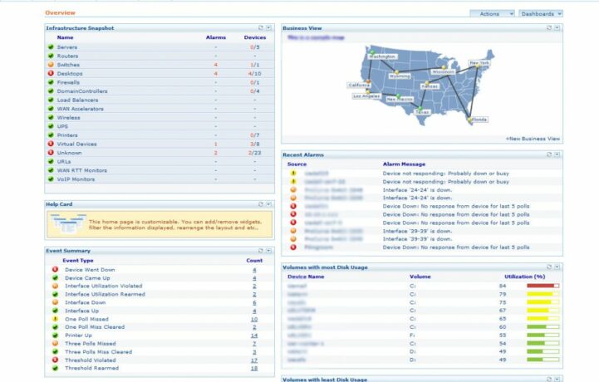
Task: Open the Dashboards dropdown
Action: pyautogui.click(x=541, y=14)
